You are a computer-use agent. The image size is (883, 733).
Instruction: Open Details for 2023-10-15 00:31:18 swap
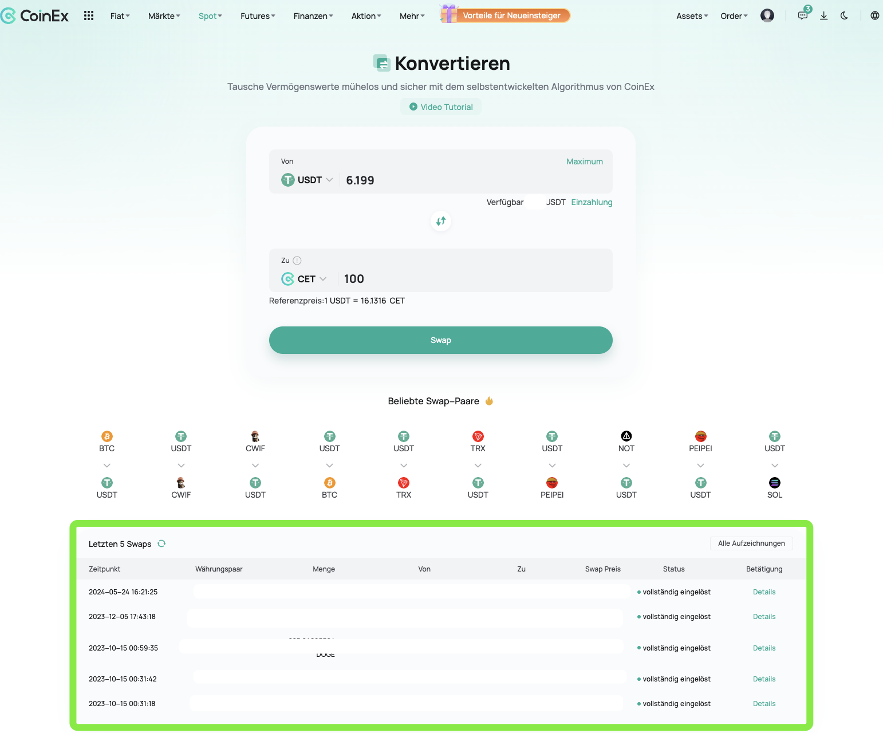coord(764,704)
